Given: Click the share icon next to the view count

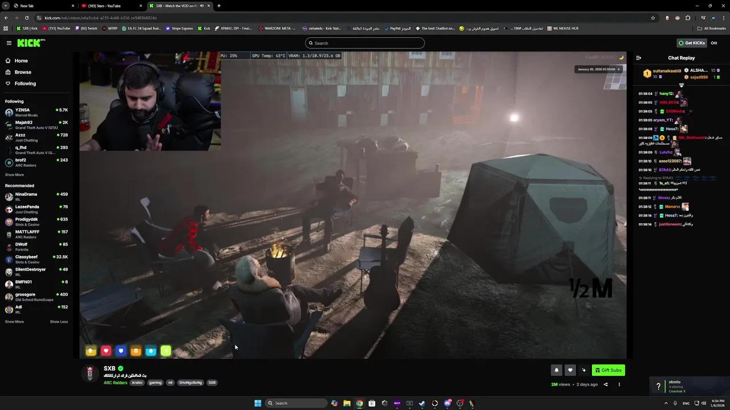Looking at the screenshot, I should tap(605, 384).
